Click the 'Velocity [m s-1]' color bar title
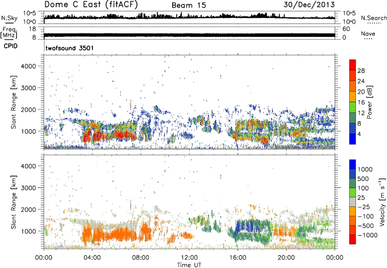This screenshot has height=268, width=387. pos(382,202)
